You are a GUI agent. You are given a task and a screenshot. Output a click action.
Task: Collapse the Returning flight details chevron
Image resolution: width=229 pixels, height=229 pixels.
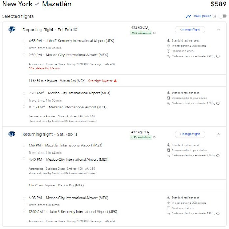pyautogui.click(x=218, y=134)
